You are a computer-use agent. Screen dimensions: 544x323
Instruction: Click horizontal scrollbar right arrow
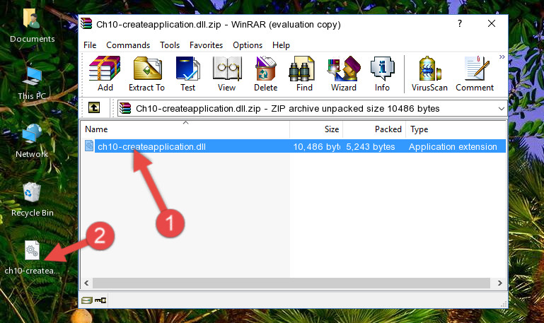click(x=499, y=283)
